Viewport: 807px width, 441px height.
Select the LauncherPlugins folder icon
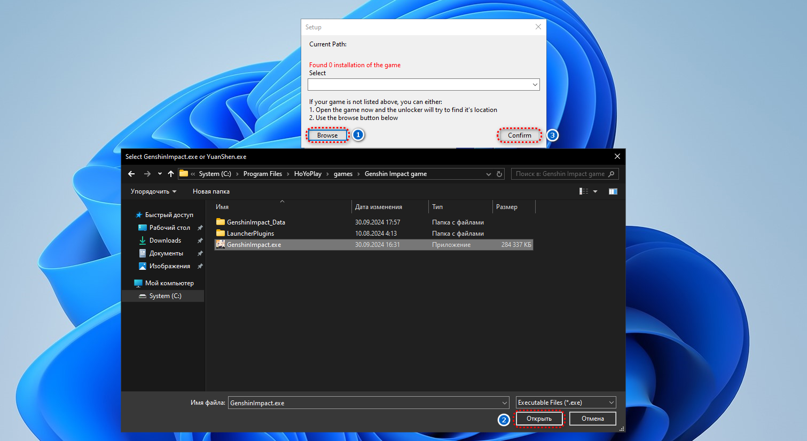point(220,233)
